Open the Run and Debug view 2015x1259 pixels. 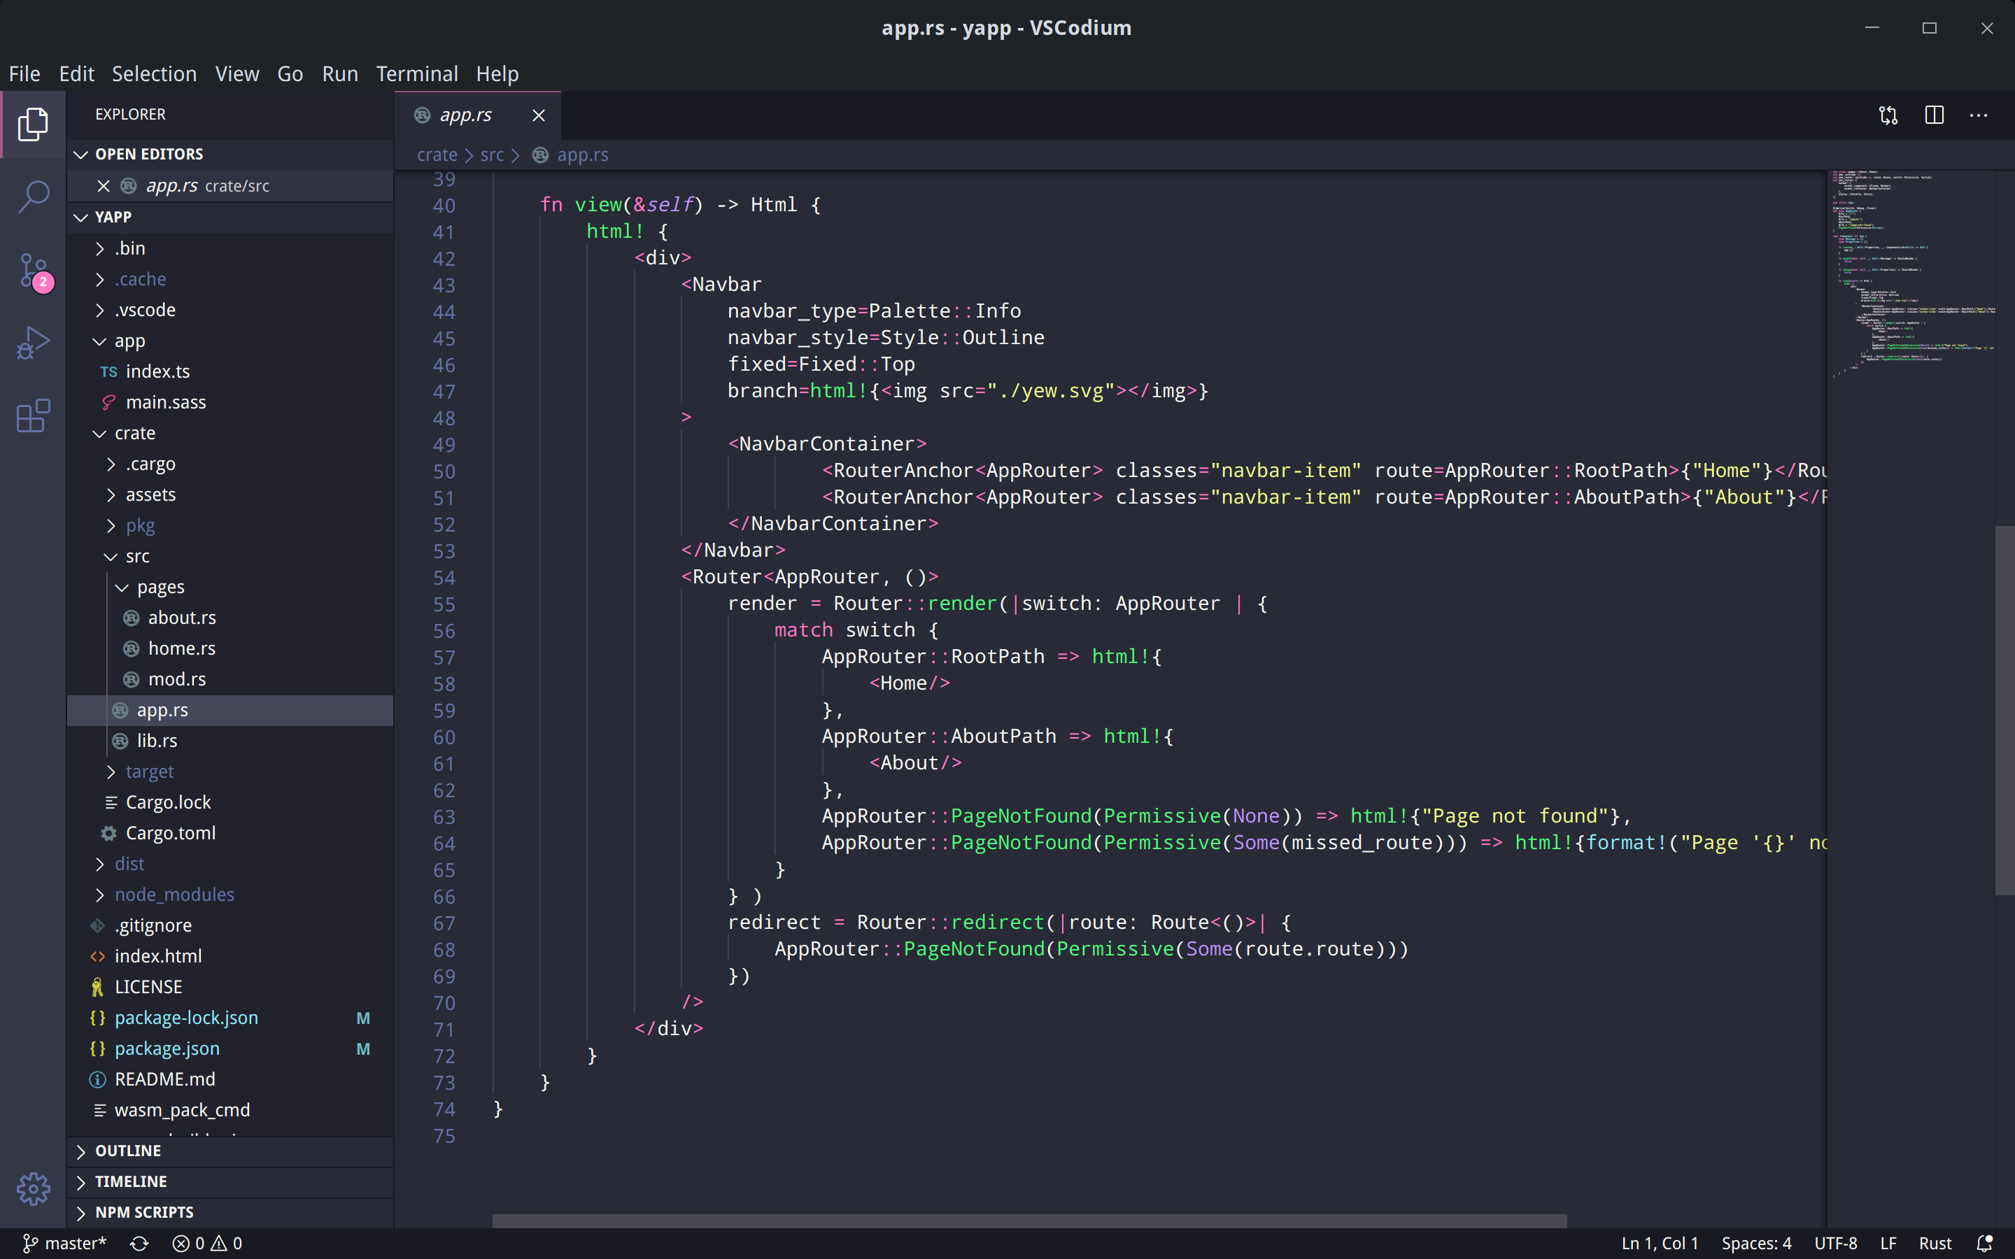pyautogui.click(x=34, y=342)
